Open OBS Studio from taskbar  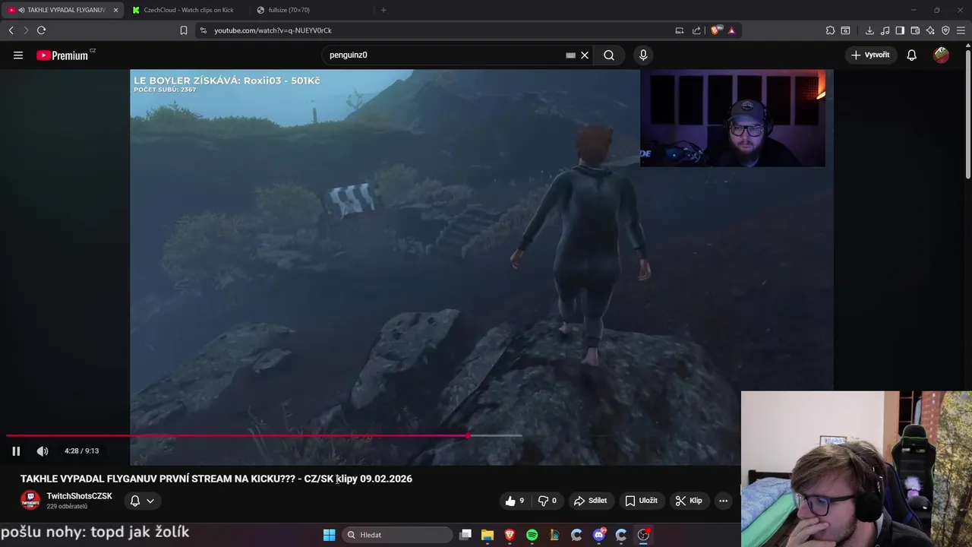643,535
